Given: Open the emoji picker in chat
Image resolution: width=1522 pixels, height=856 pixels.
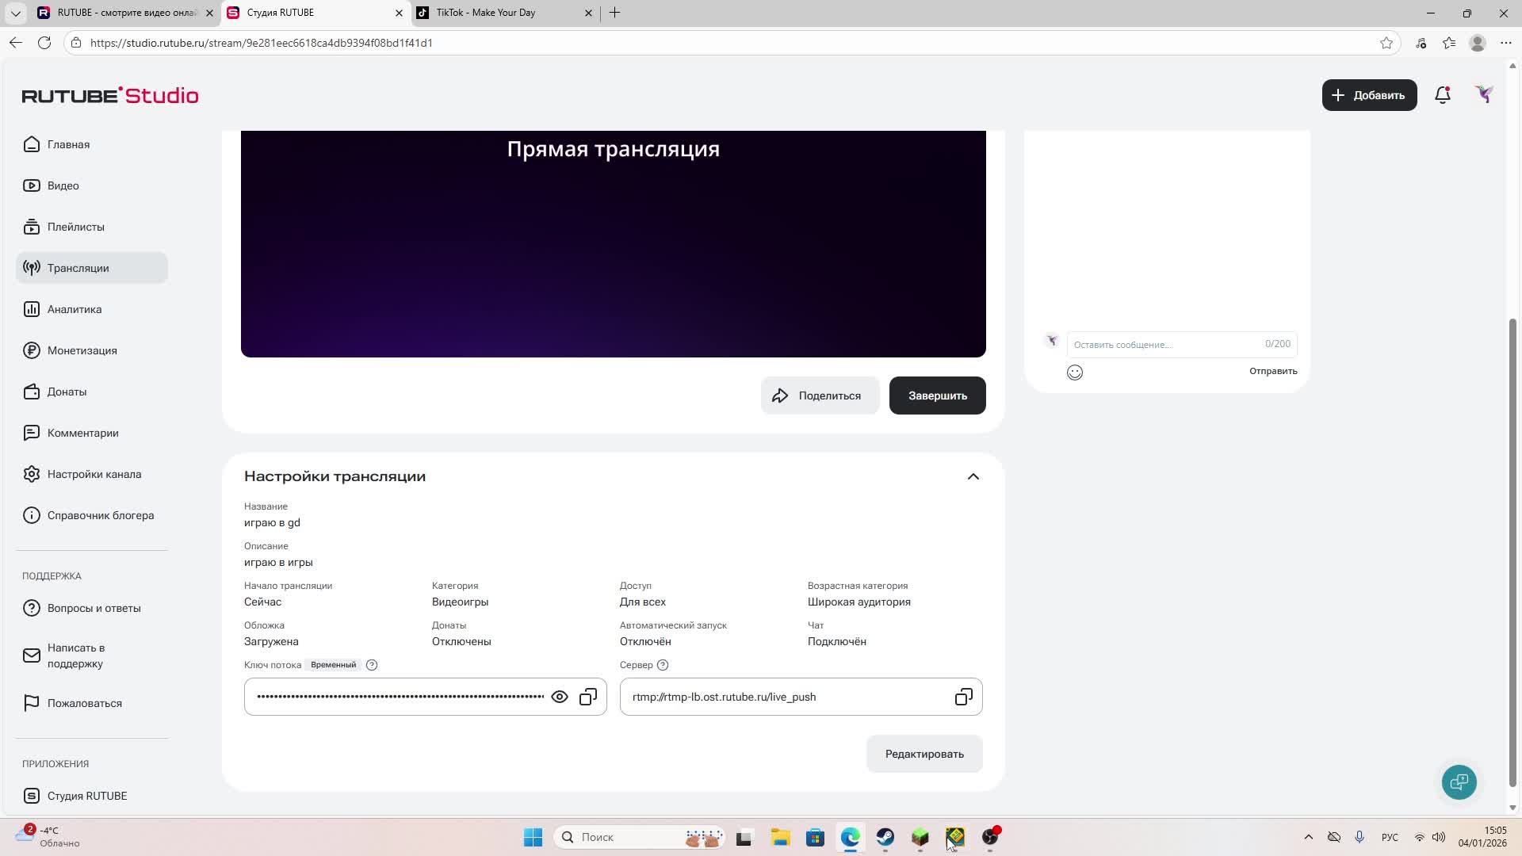Looking at the screenshot, I should click(1075, 373).
